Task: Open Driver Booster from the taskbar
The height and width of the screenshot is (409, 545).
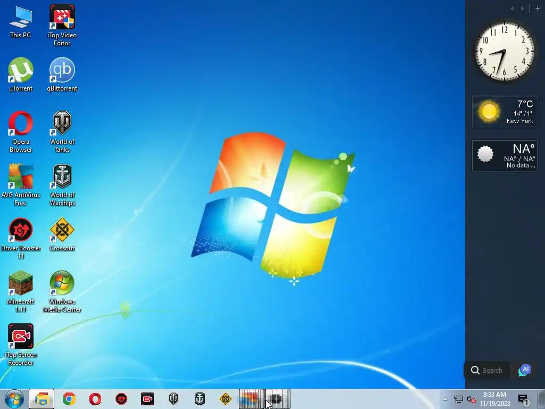Action: coord(121,399)
